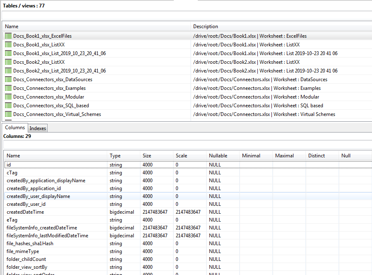The width and height of the screenshot is (372, 275).
Task: Sort columns by the Type header
Action: point(115,155)
